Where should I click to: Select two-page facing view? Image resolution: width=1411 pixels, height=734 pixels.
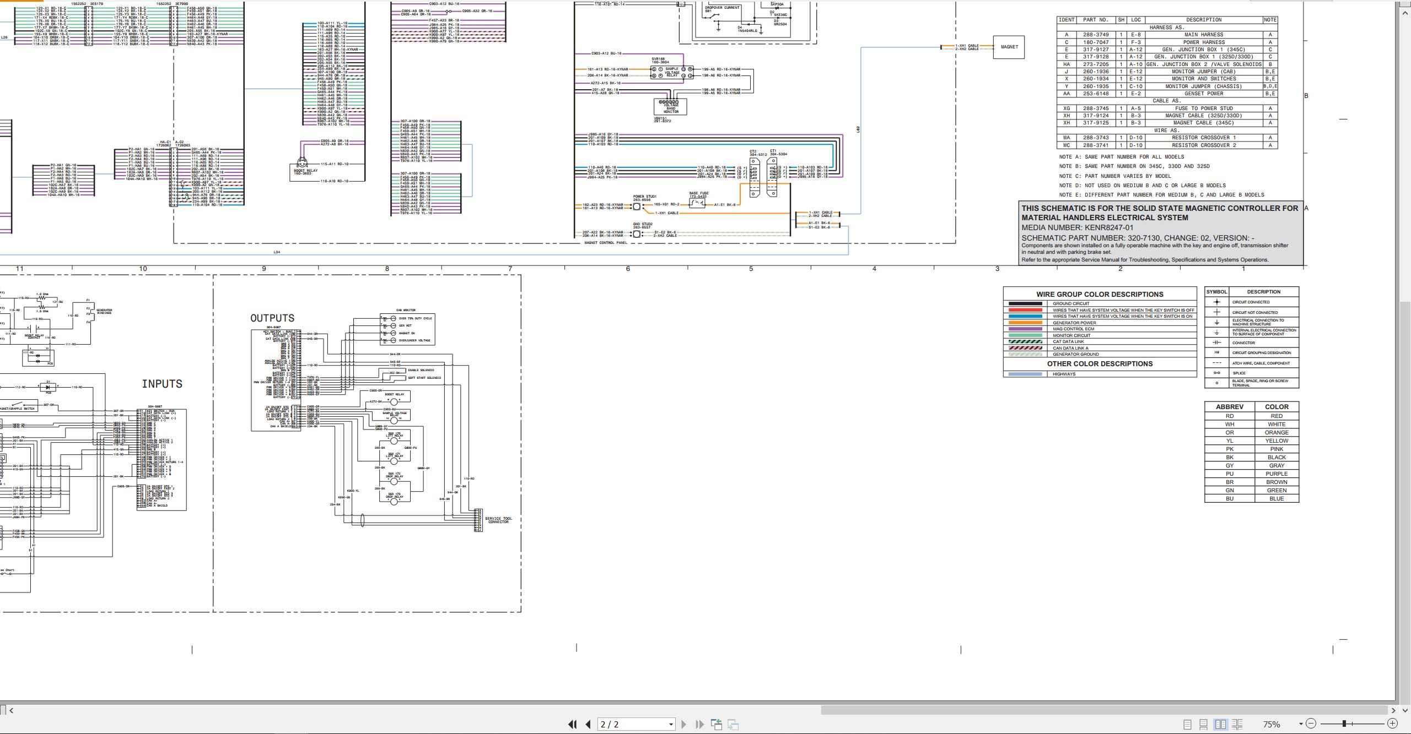1220,725
